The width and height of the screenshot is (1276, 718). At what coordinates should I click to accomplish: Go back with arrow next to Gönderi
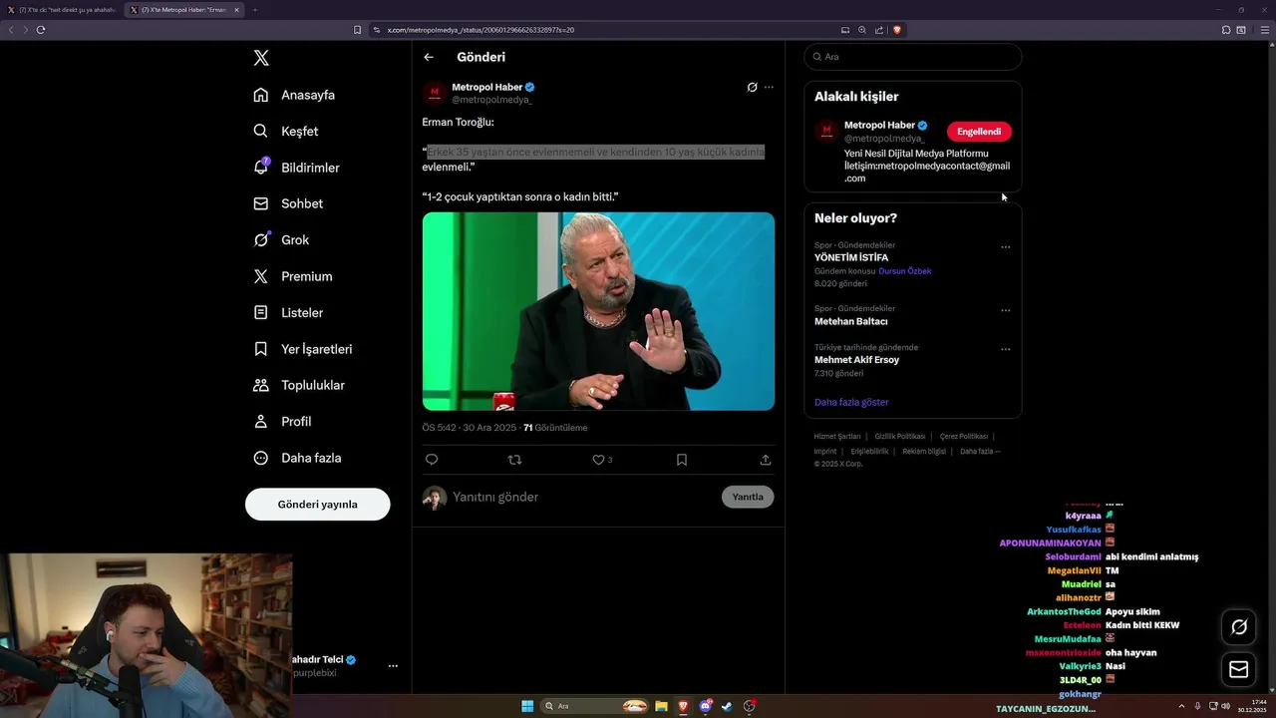[x=429, y=57]
